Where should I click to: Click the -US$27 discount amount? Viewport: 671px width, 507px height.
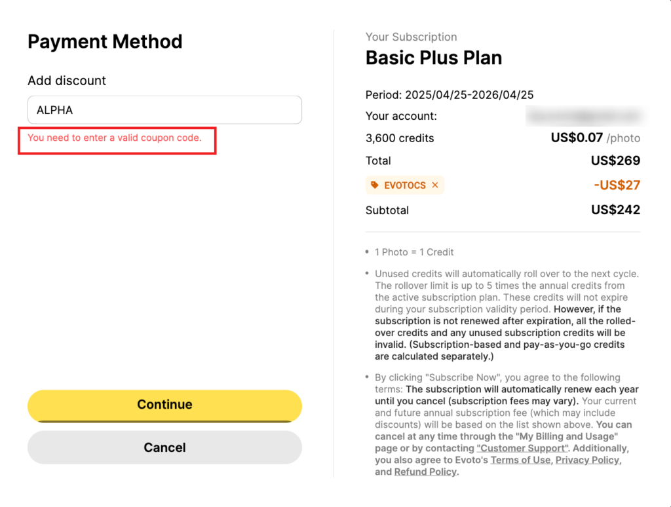pyautogui.click(x=617, y=185)
